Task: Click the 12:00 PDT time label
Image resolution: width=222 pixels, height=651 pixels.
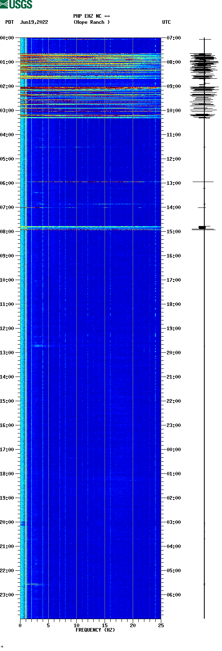Action: [7, 329]
